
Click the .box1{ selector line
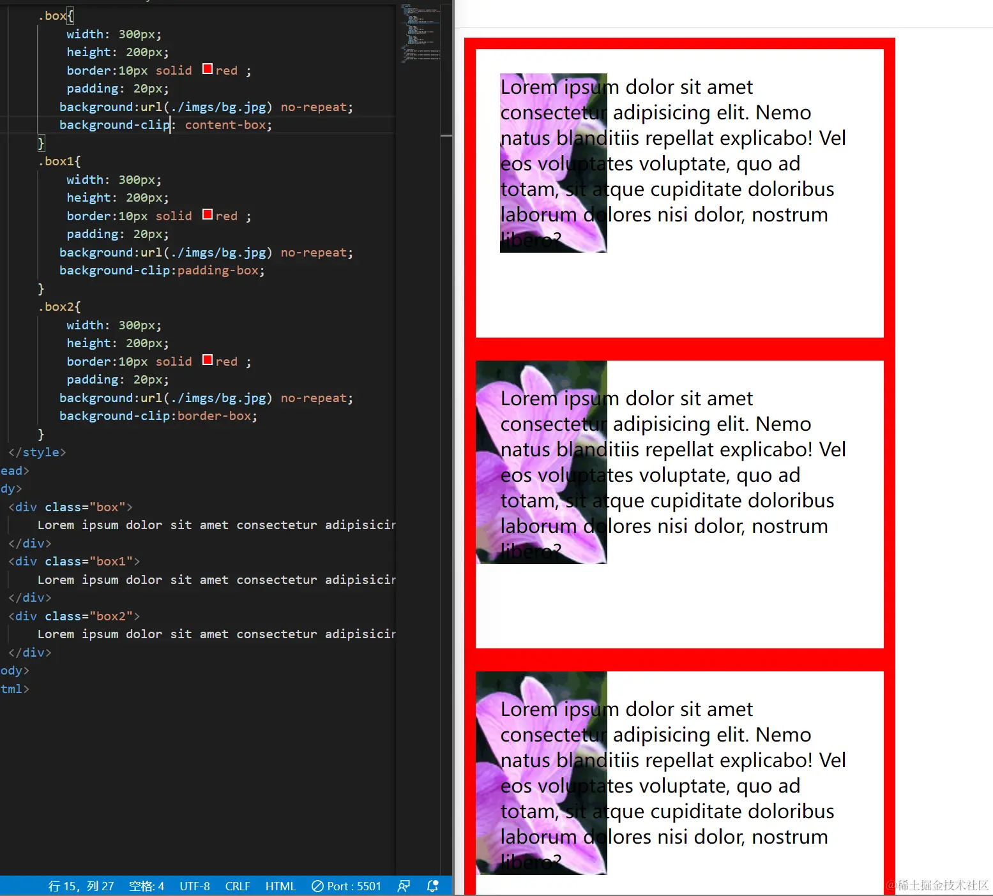[59, 161]
